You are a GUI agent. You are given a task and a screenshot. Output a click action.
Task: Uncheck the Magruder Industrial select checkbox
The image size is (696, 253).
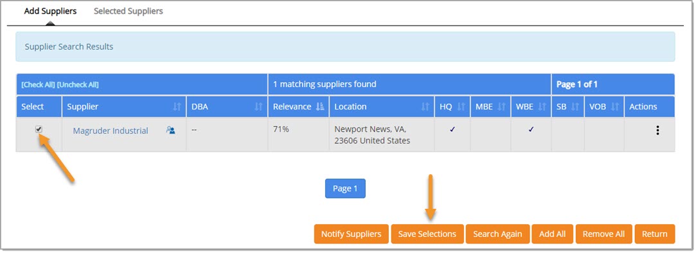coord(39,129)
